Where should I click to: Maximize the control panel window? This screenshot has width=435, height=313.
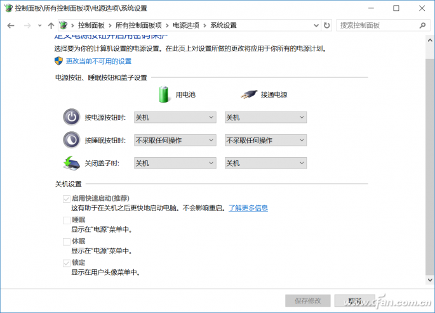pyautogui.click(x=396, y=8)
